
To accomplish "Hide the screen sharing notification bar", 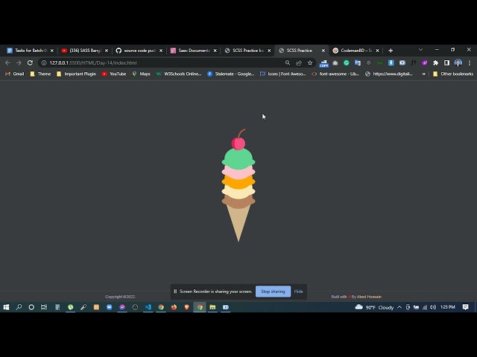I will pos(298,292).
